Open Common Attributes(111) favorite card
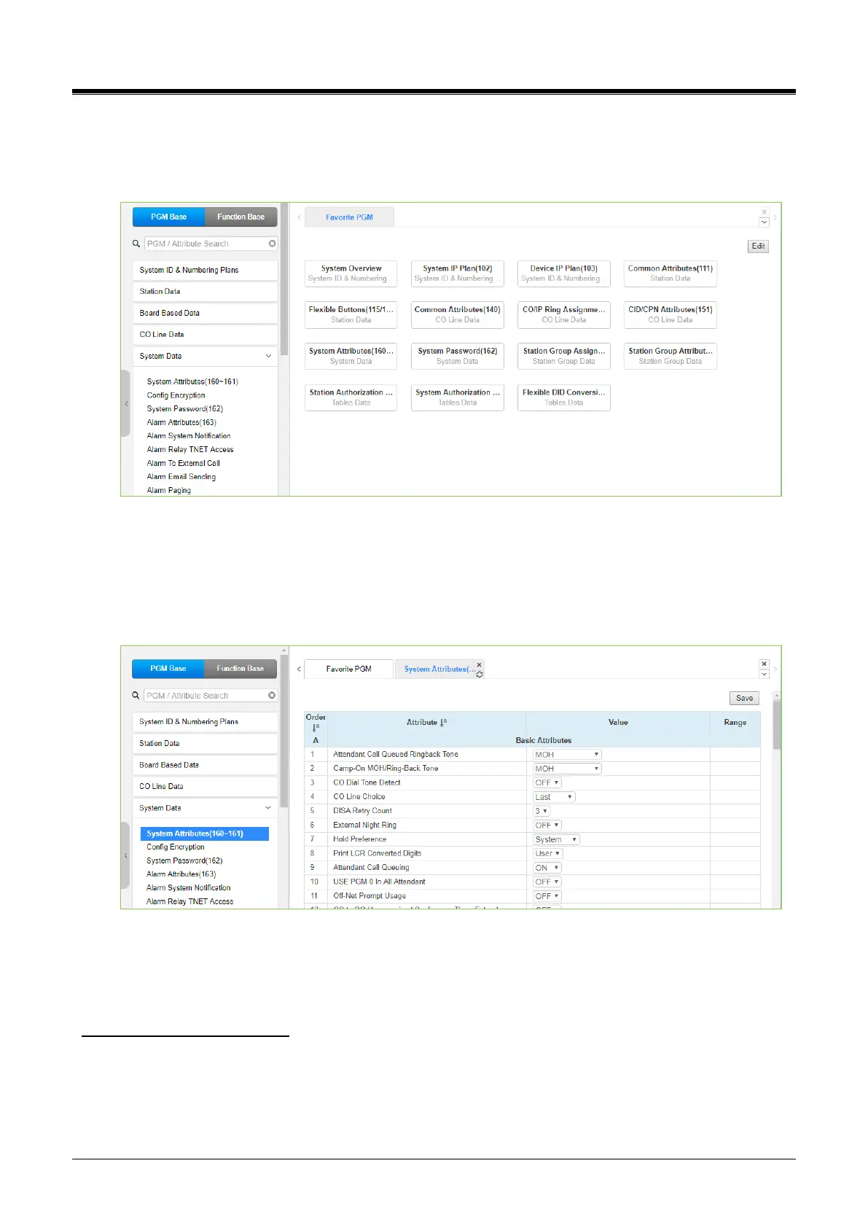 [x=670, y=273]
